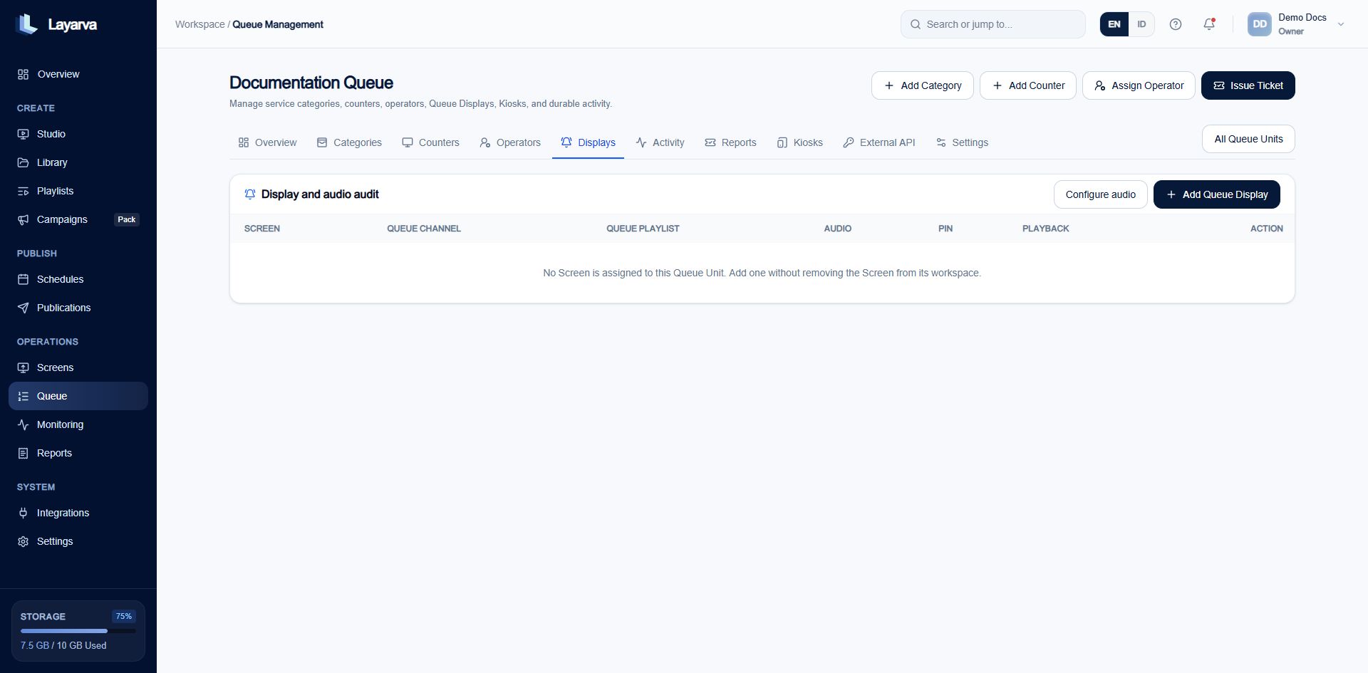
Task: Click the QUEUE CHANNEL column header
Action: click(424, 229)
